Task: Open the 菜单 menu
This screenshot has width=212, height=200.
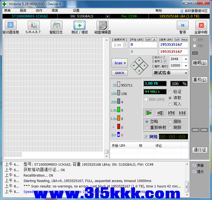Action: [7, 11]
